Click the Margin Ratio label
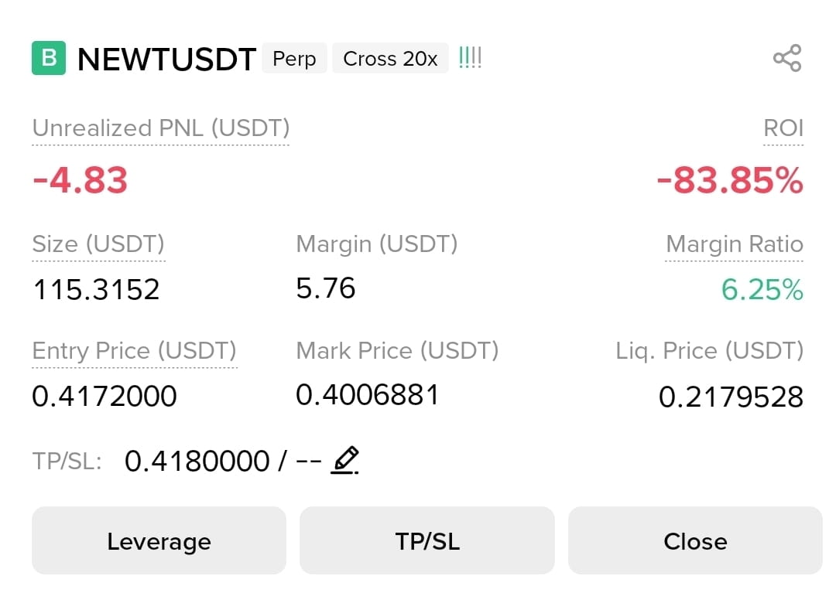The image size is (836, 593). click(x=734, y=244)
